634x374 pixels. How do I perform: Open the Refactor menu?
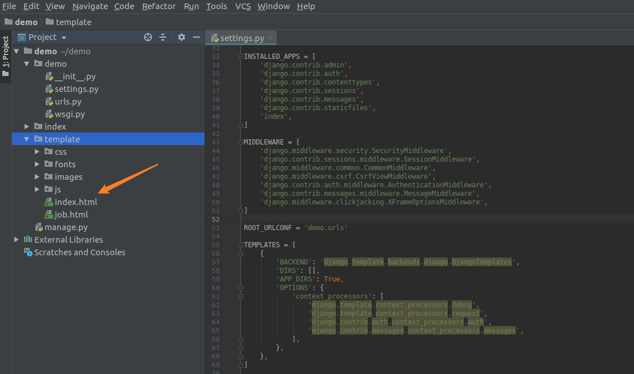click(x=159, y=6)
